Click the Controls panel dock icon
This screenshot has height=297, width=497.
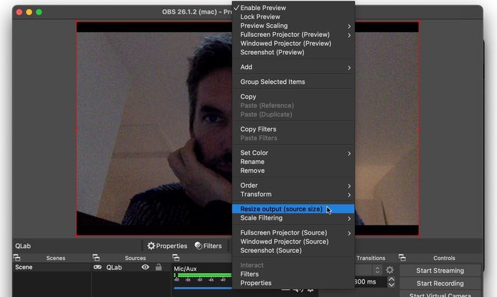[x=403, y=258]
